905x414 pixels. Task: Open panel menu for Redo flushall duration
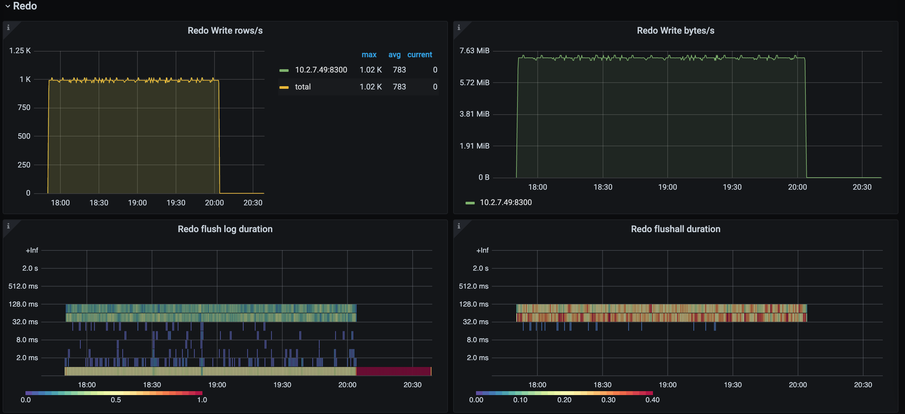tap(675, 229)
